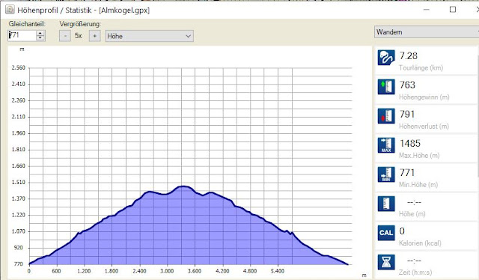Click the 1485 max elevation value

(410, 143)
